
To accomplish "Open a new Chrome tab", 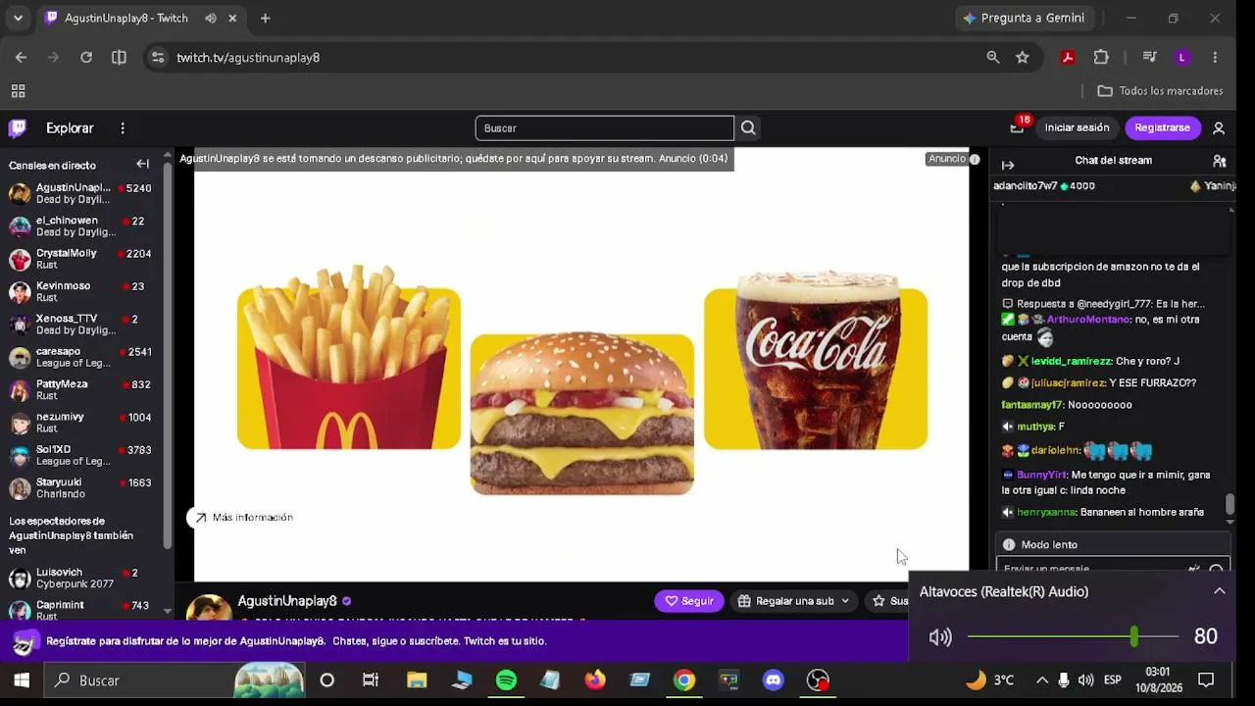I will [x=265, y=18].
